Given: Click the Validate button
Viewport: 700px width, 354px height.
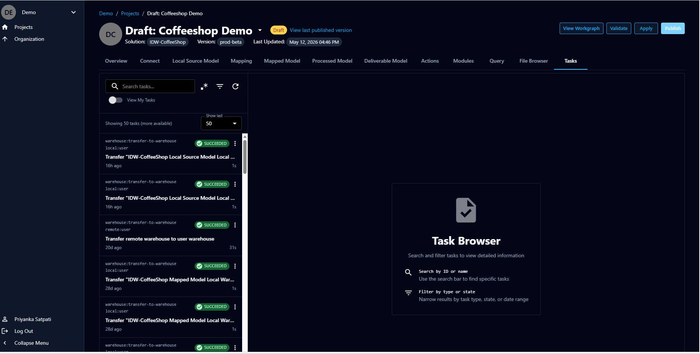Looking at the screenshot, I should pos(619,28).
